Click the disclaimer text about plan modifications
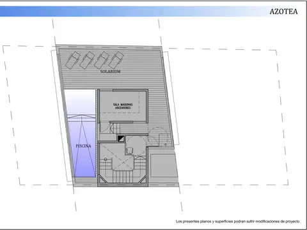The height and width of the screenshot is (230, 307). 237,222
